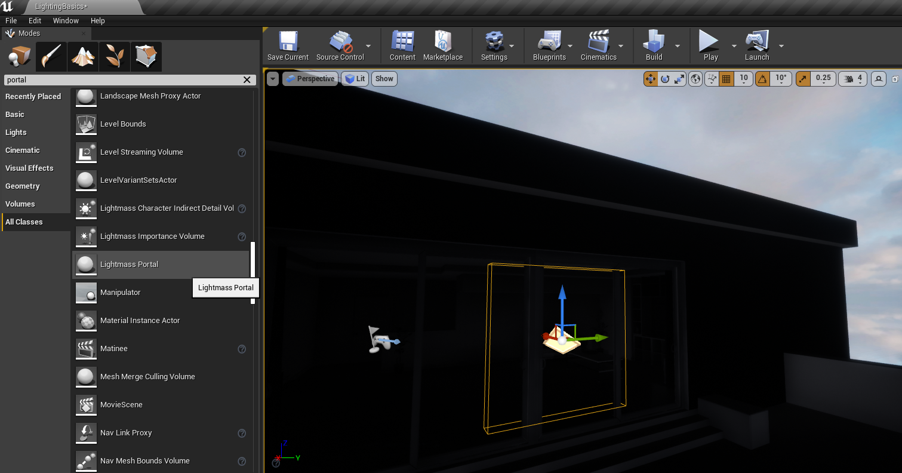Expand Source Control dropdown arrow
The image size is (902, 473).
tap(368, 46)
